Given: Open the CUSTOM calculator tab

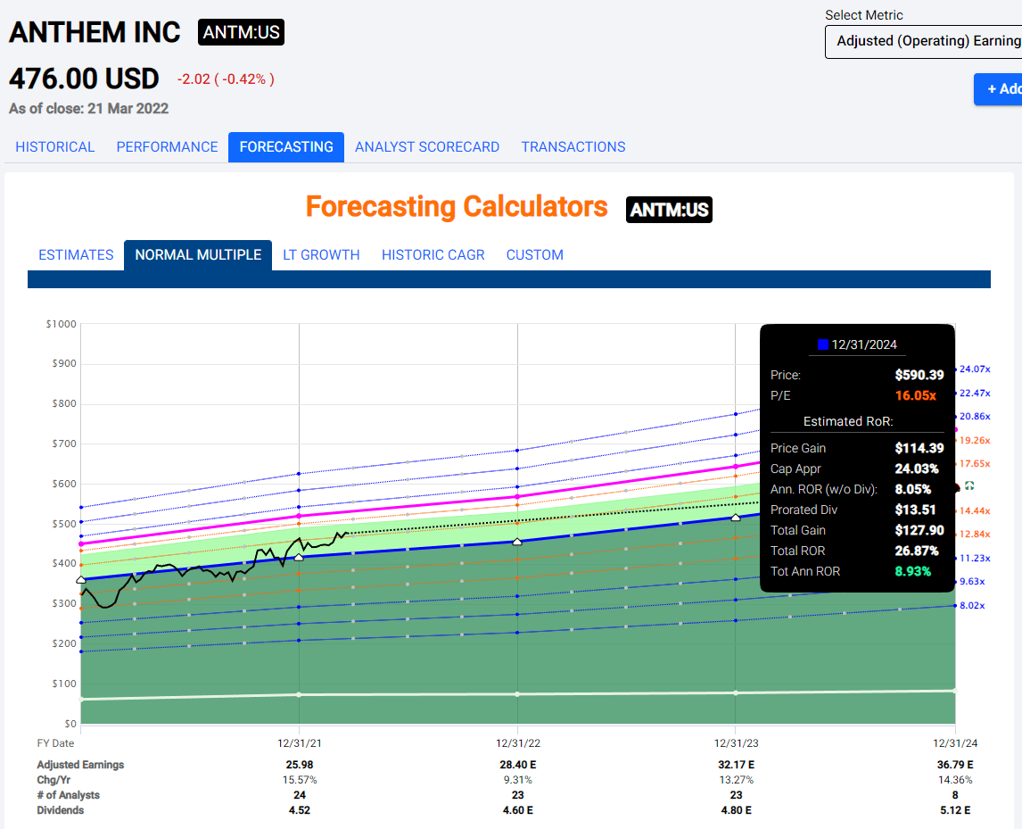Looking at the screenshot, I should 535,255.
